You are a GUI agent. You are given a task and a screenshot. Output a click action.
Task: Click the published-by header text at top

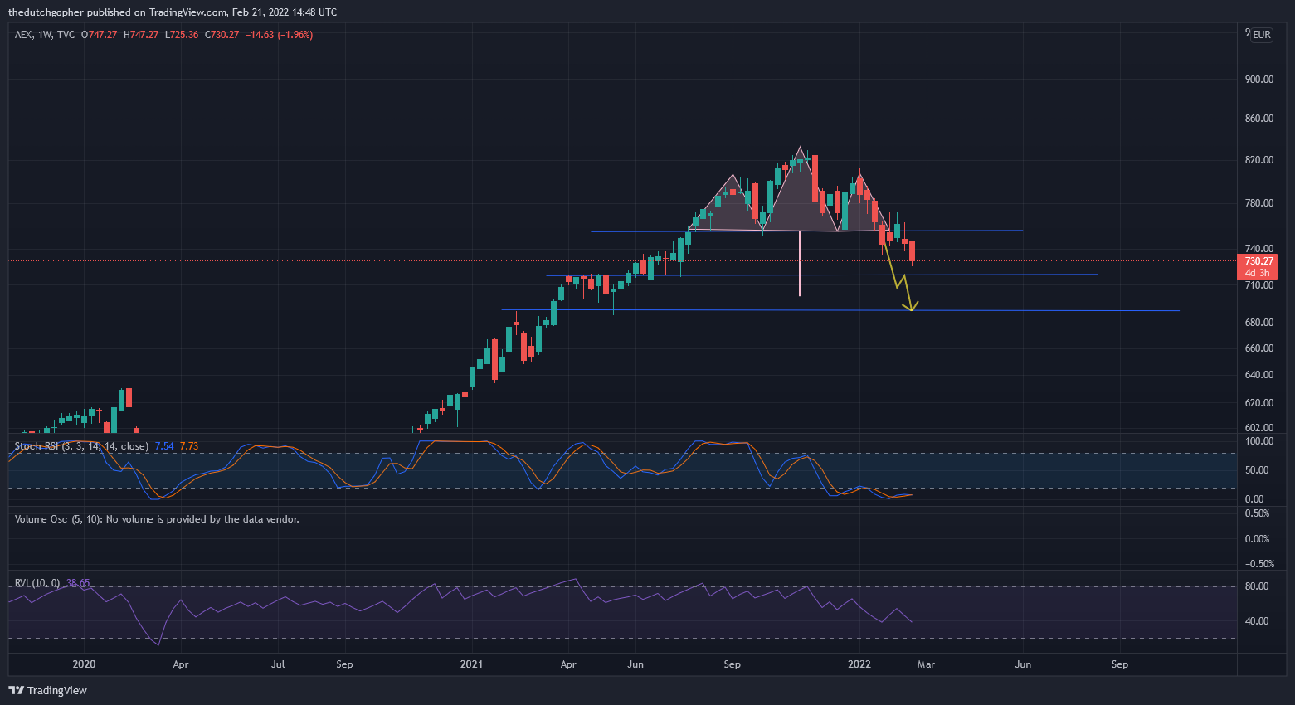(x=173, y=12)
